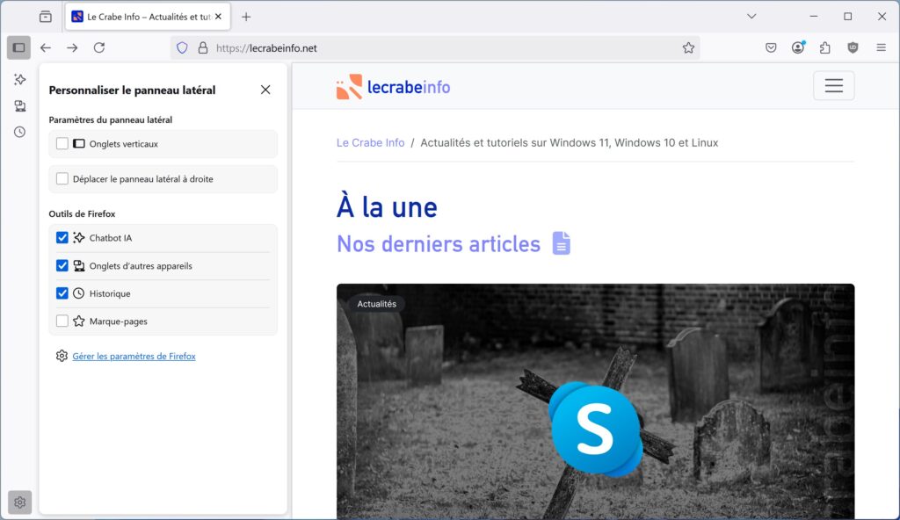This screenshot has height=520, width=900.
Task: Uncheck the Chatbot IA checkbox
Action: click(62, 238)
